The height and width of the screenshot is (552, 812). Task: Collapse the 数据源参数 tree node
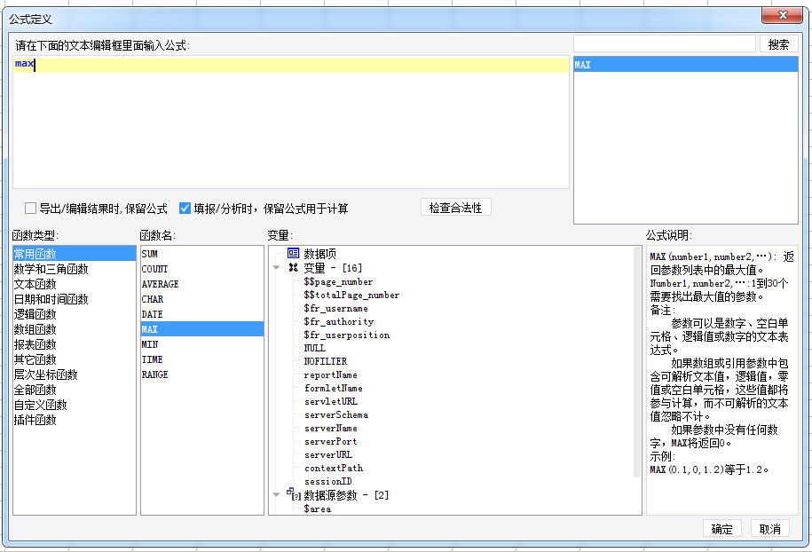coord(277,494)
